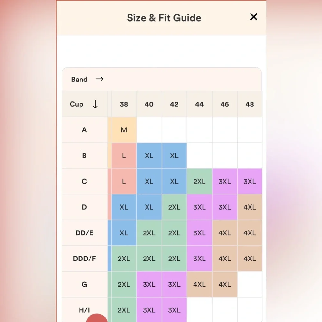The width and height of the screenshot is (322, 322).
Task: Choose the blue XL cell in DD/E row
Action: [x=124, y=233]
